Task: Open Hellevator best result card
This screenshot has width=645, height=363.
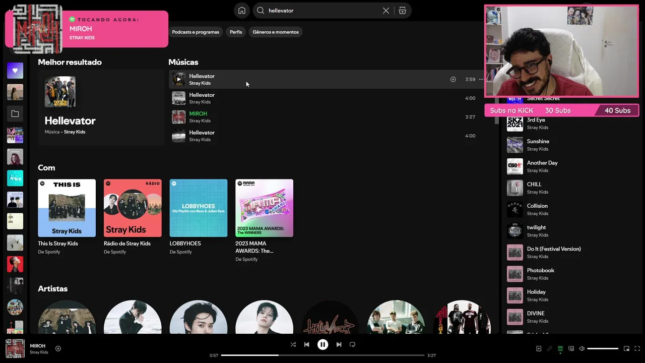Action: pos(101,108)
